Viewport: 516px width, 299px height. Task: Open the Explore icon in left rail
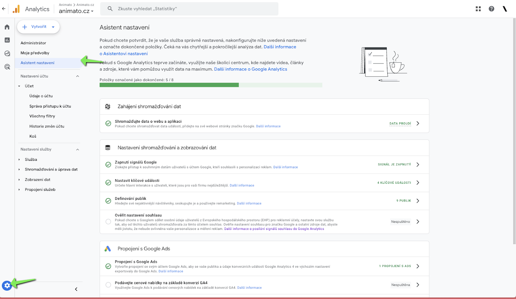click(x=7, y=54)
